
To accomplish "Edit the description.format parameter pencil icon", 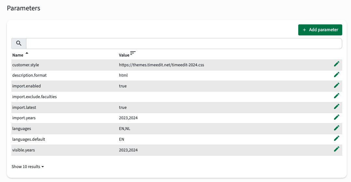I will coord(336,75).
